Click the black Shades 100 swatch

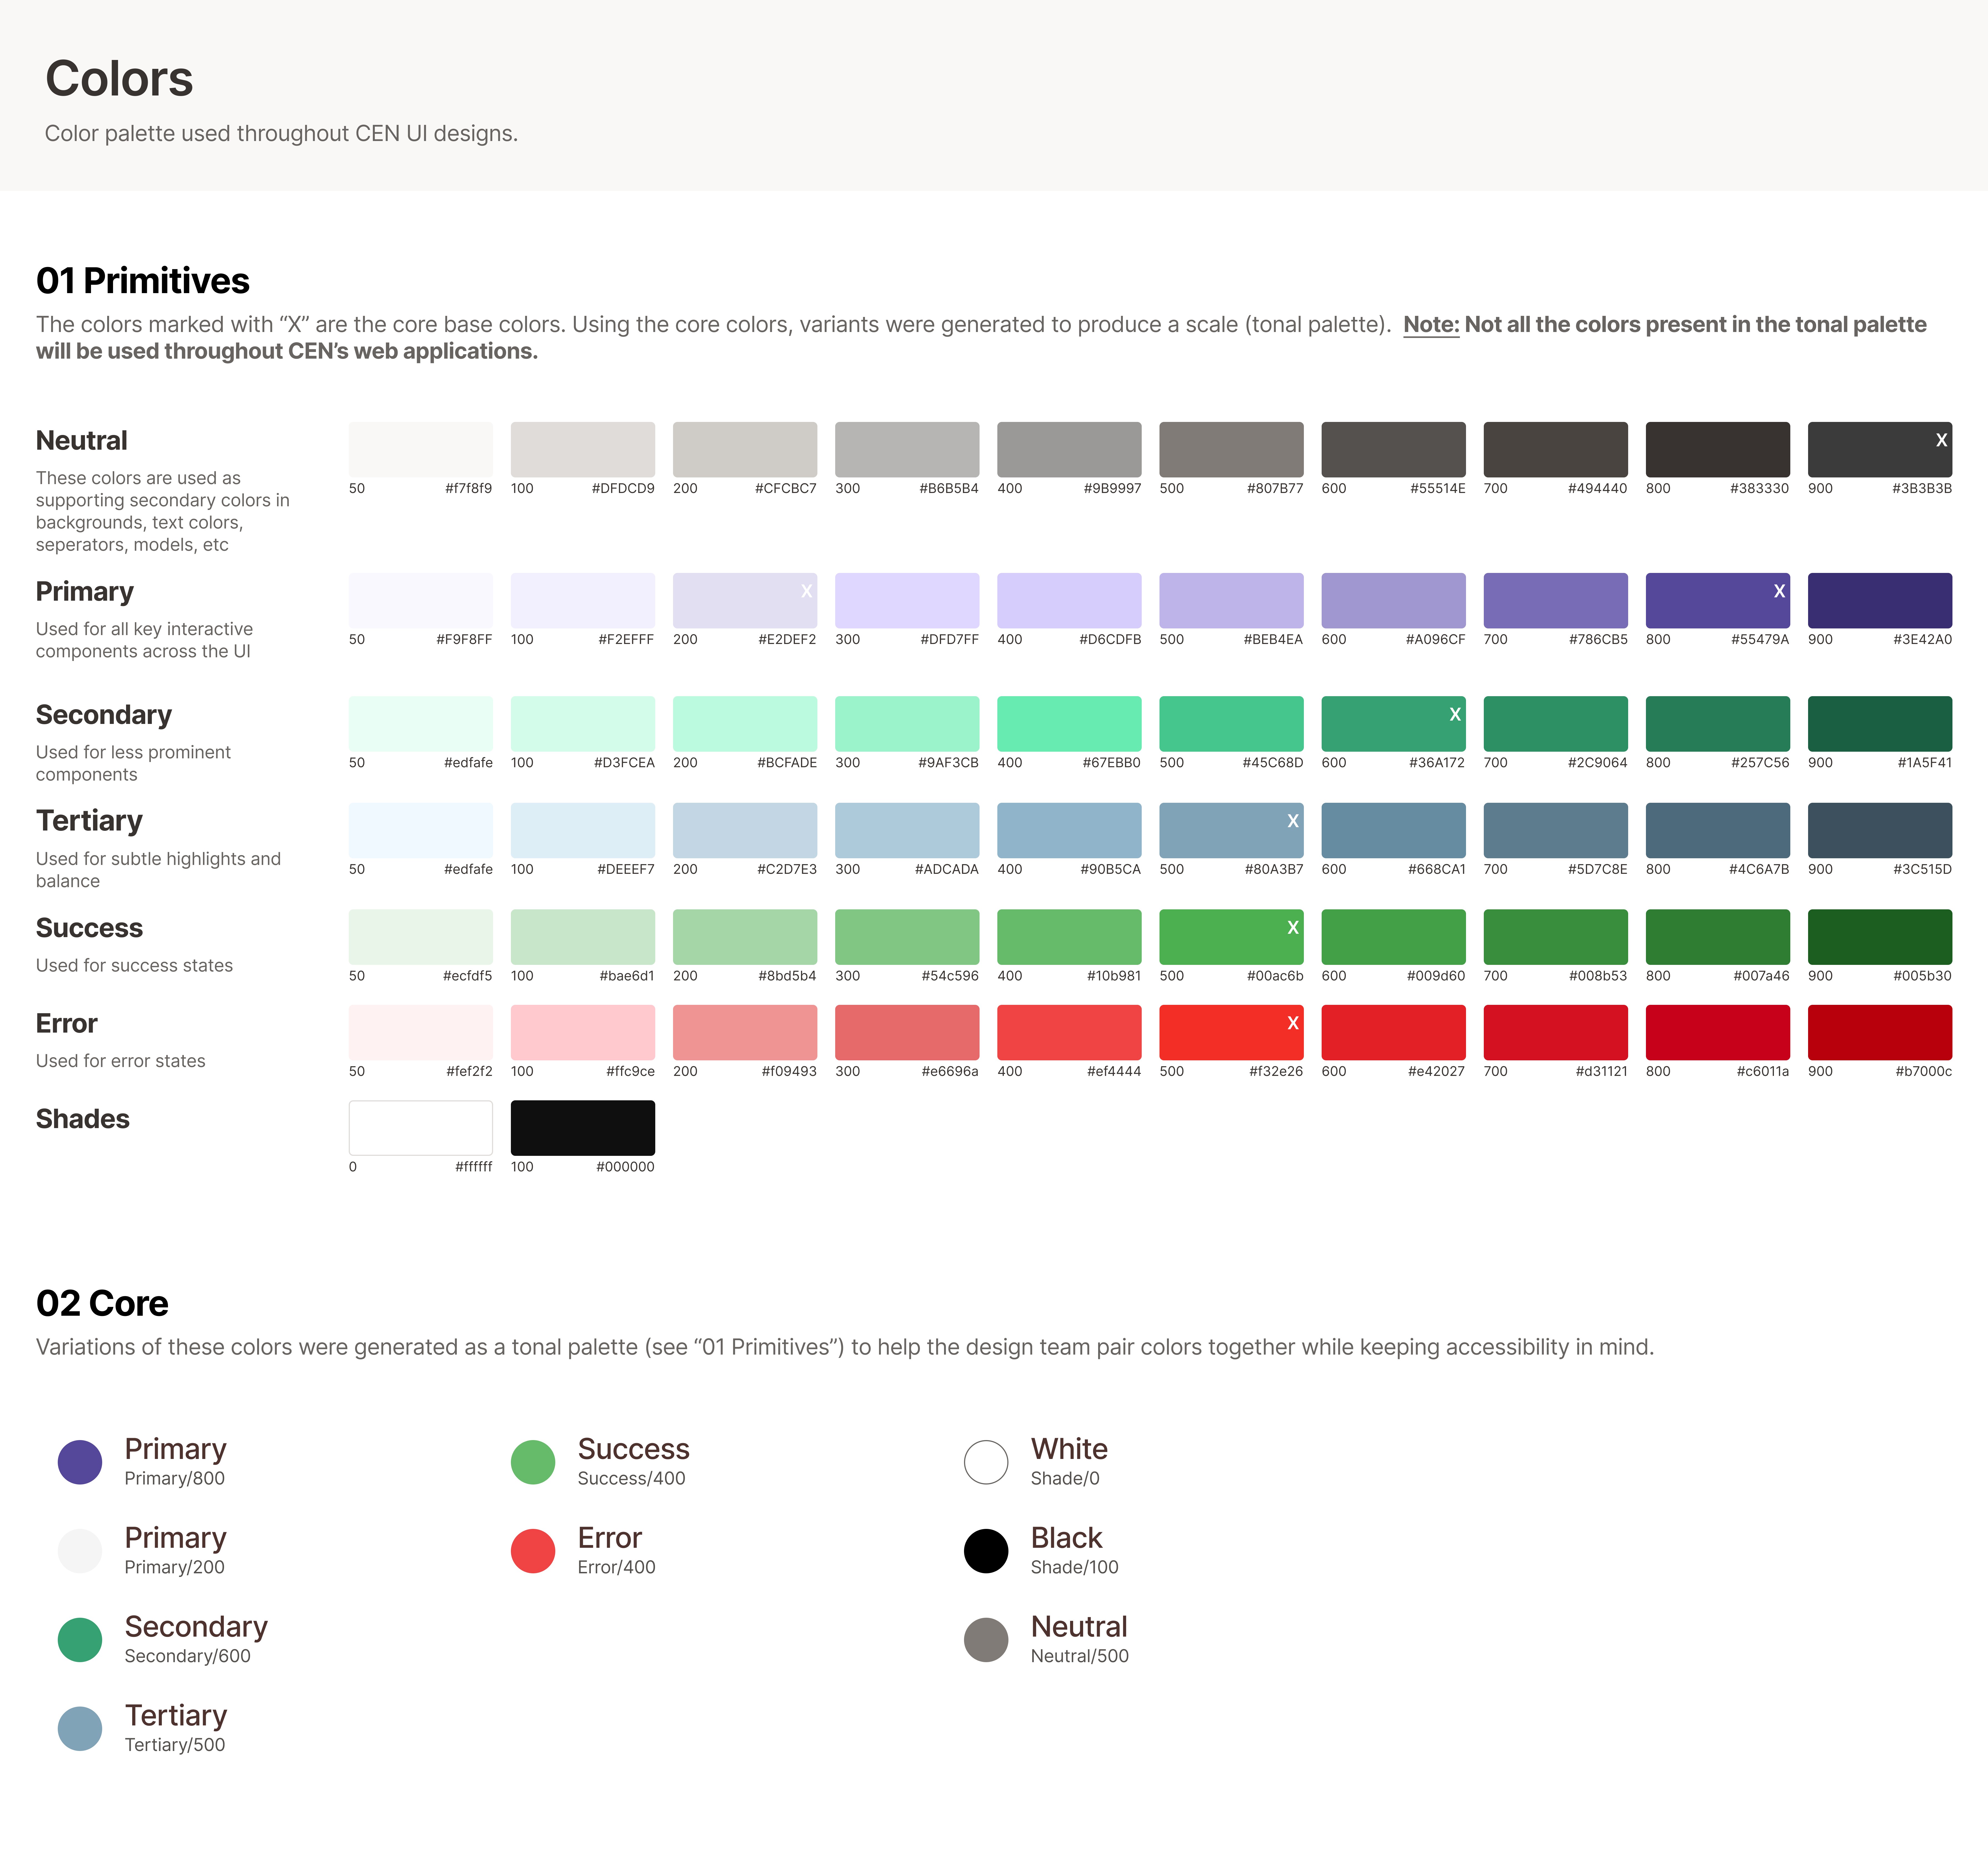(582, 1128)
